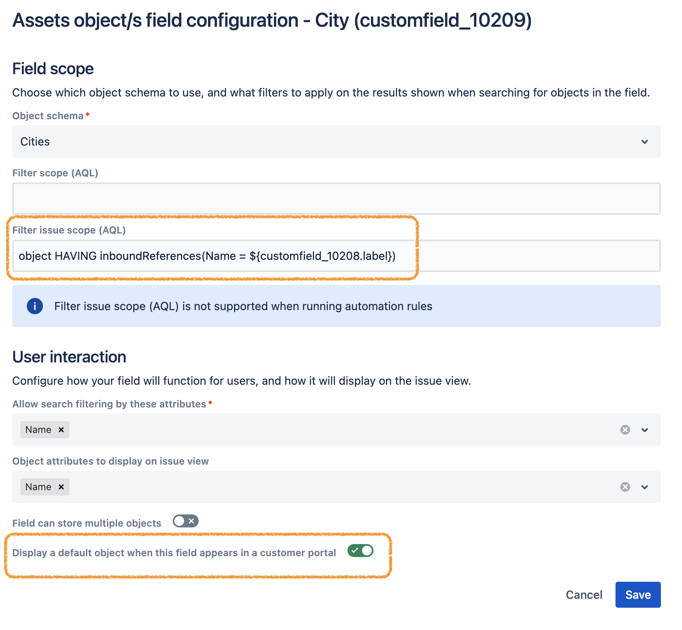Click the Display a default object label

[x=174, y=553]
